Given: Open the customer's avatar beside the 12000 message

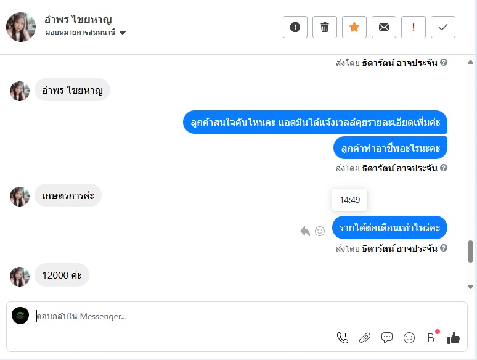Looking at the screenshot, I should tap(20, 276).
